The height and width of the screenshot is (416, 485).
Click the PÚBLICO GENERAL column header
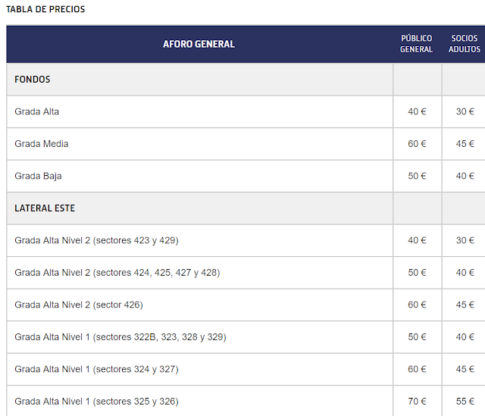416,44
